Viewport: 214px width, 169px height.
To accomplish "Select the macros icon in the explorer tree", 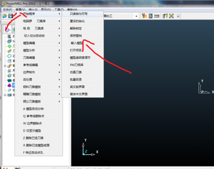I will 9,95.
